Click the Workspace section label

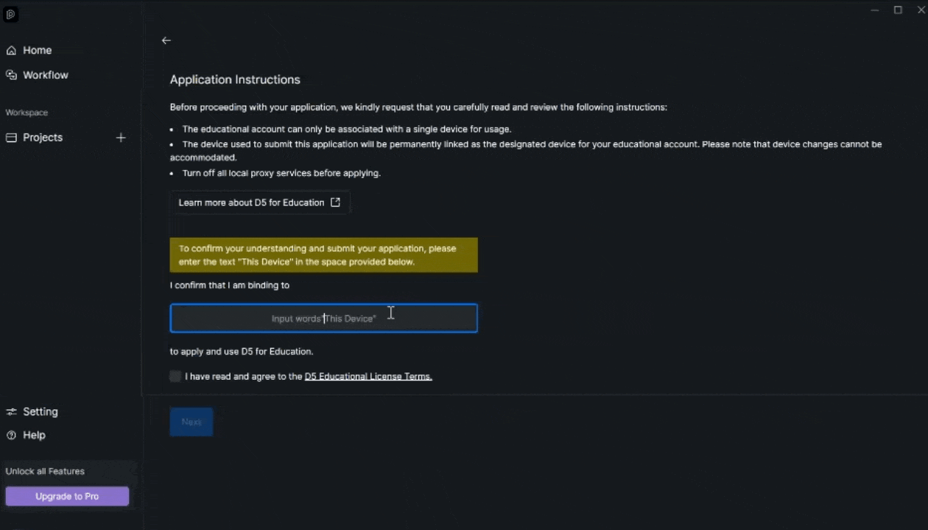tap(27, 113)
